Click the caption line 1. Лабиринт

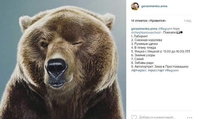click(x=139, y=36)
